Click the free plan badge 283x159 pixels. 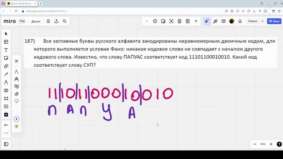click(x=22, y=21)
